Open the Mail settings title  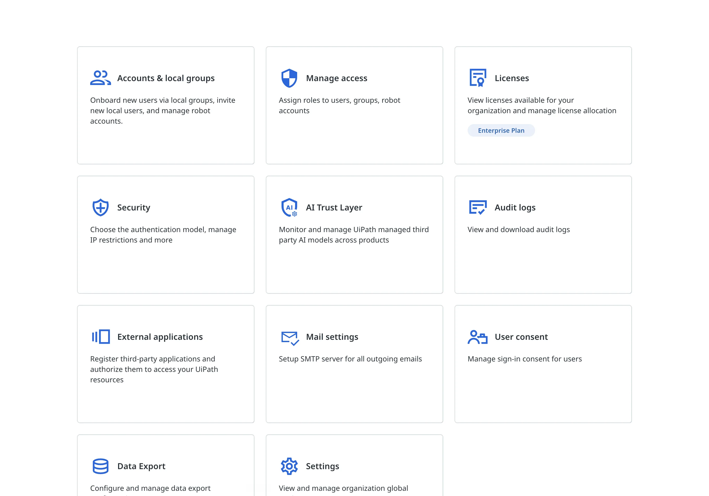(332, 337)
